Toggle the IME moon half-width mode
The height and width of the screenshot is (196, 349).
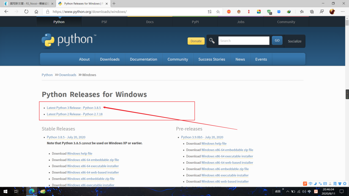pyautogui.click(x=315, y=183)
